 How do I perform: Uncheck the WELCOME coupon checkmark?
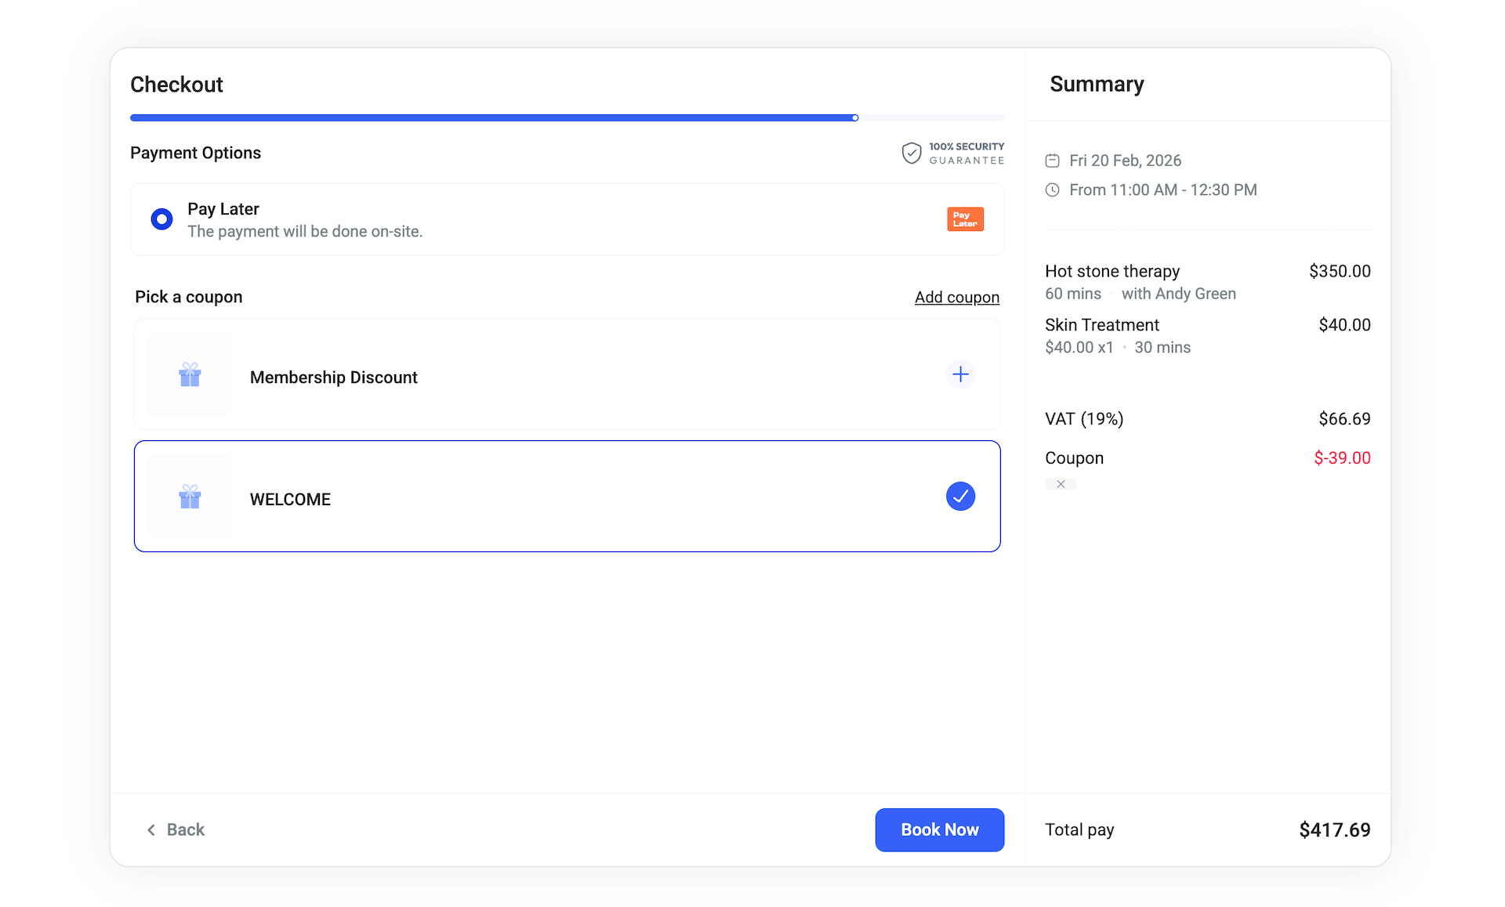960,497
